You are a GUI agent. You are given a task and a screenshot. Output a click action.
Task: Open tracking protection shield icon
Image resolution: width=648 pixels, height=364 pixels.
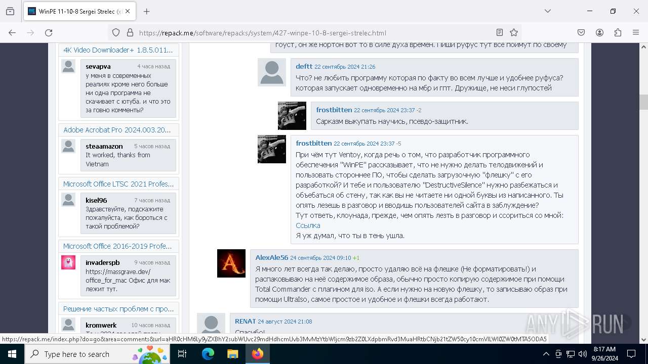pos(116,32)
